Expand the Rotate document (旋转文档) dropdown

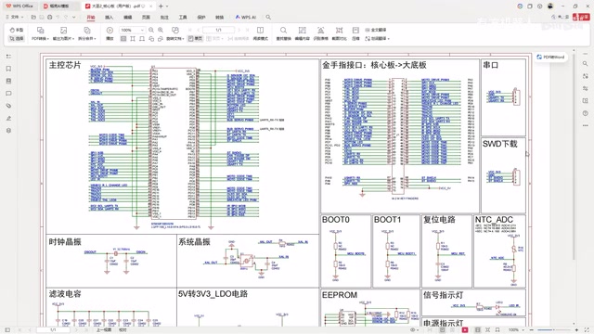click(175, 39)
